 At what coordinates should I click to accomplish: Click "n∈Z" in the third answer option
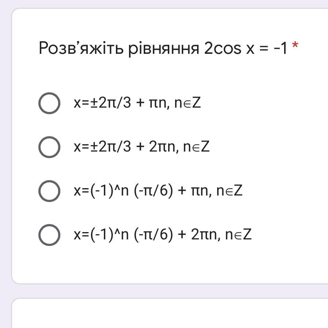click(229, 191)
